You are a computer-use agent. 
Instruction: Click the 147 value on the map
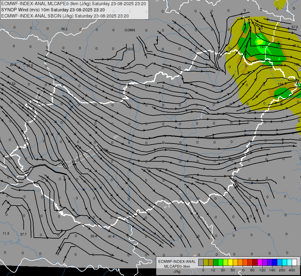point(9,159)
